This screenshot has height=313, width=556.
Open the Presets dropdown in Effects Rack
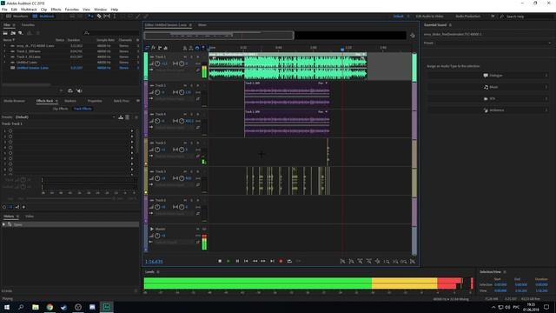(65, 117)
